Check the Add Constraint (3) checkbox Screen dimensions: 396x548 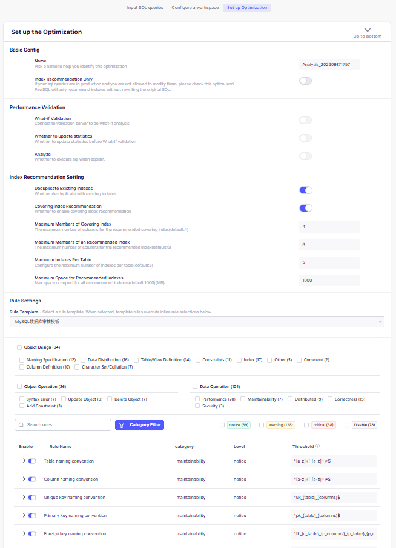tap(22, 406)
